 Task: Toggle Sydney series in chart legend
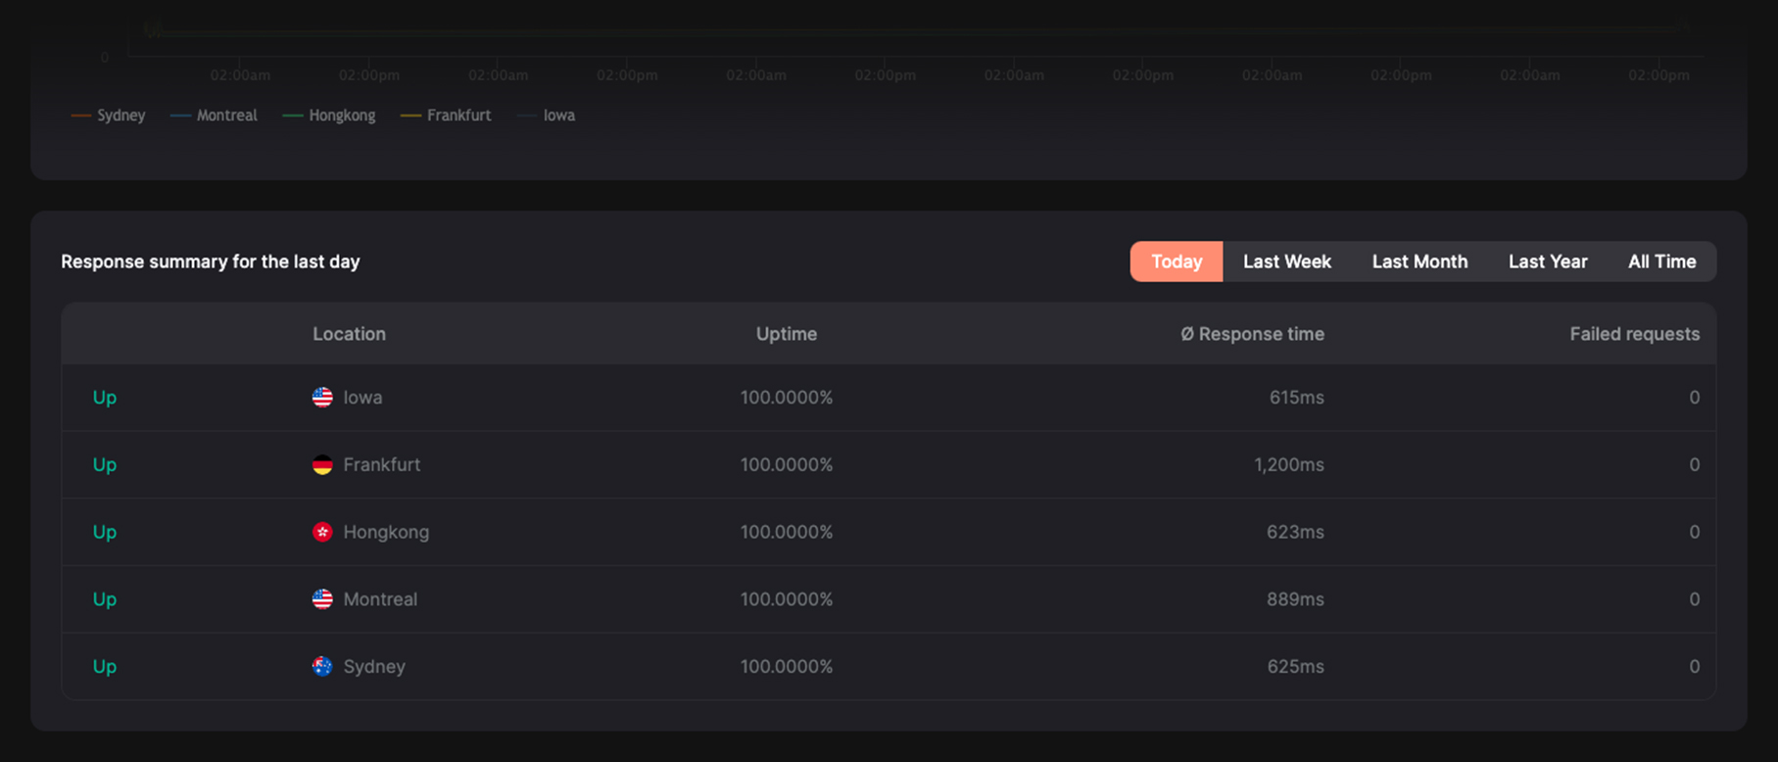pyautogui.click(x=109, y=116)
